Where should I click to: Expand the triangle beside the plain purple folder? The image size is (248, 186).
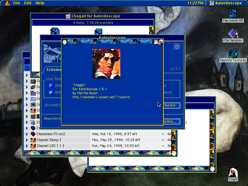[27, 93]
